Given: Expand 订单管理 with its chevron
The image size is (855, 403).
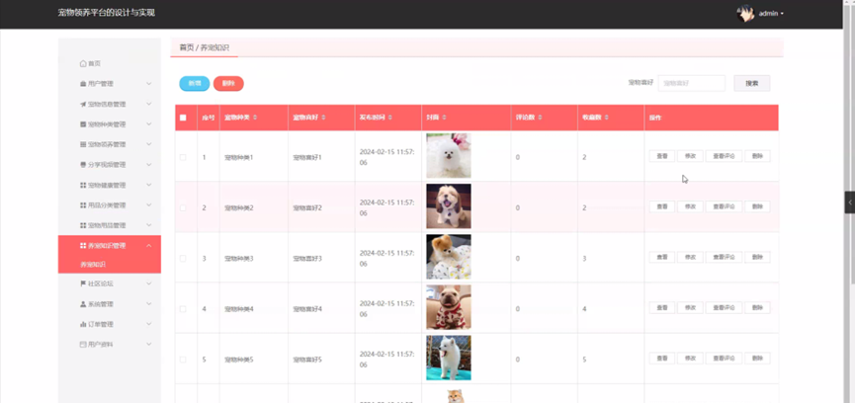Looking at the screenshot, I should click(149, 324).
